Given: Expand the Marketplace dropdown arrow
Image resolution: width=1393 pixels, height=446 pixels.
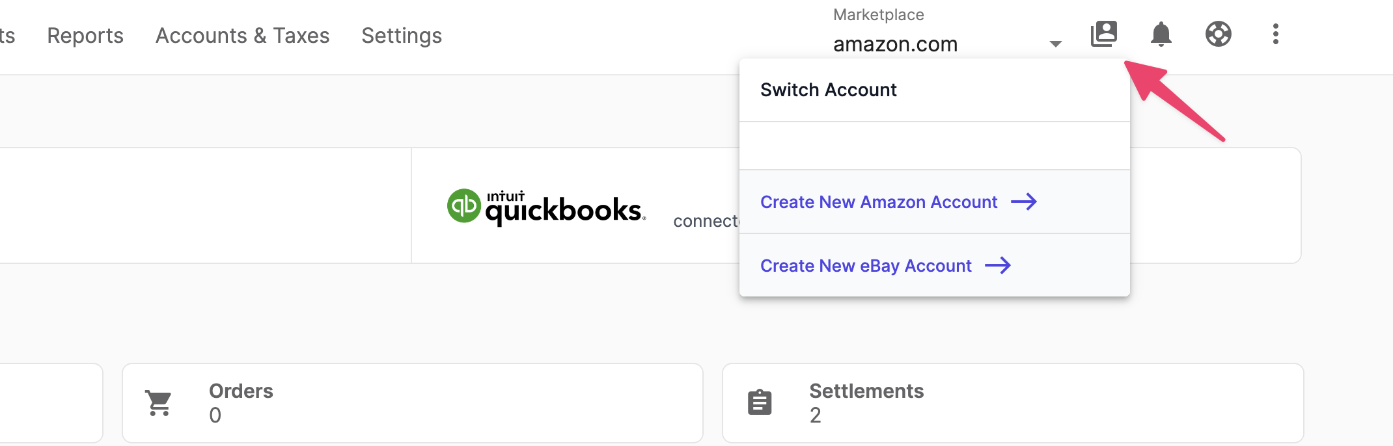Looking at the screenshot, I should tap(1056, 44).
